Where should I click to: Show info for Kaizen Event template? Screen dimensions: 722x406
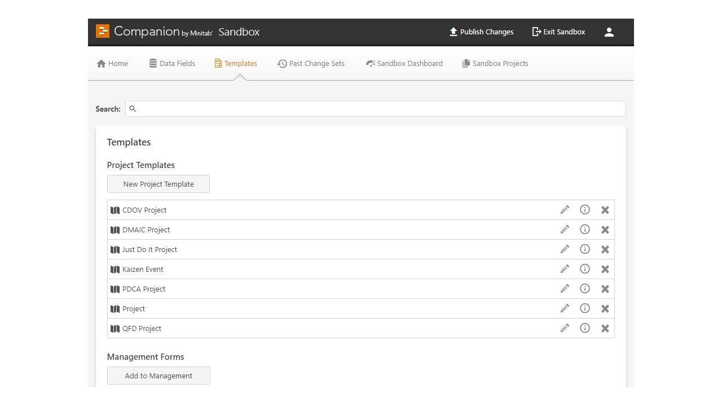tap(585, 269)
